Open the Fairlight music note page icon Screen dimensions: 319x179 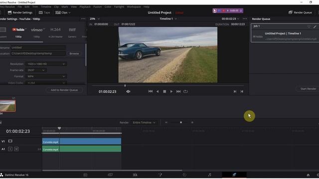[209, 175]
